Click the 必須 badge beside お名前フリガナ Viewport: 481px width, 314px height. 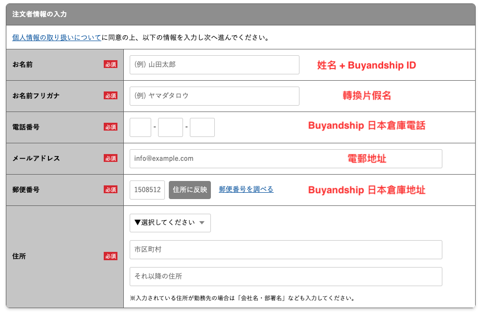(111, 96)
